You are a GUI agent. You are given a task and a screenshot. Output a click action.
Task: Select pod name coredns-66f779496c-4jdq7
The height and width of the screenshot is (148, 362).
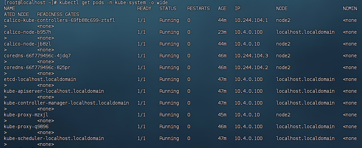[37, 56]
